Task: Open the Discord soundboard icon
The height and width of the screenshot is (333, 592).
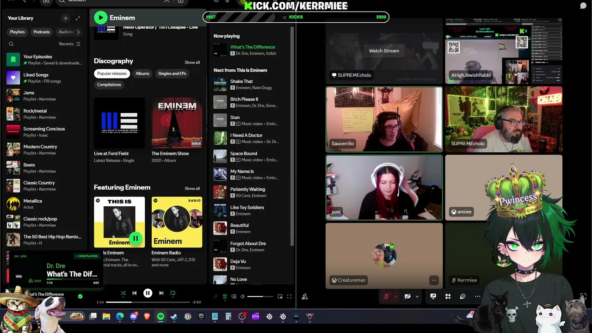Action: click(462, 296)
